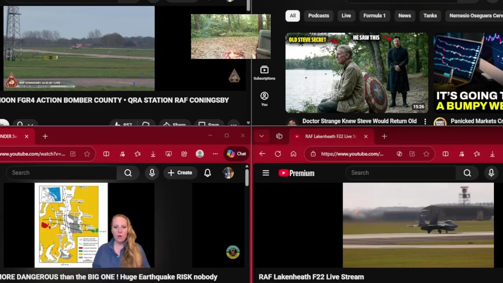Open Subscriptions in the YouTube sidebar
Screen dimensions: 503x283
pyautogui.click(x=264, y=73)
